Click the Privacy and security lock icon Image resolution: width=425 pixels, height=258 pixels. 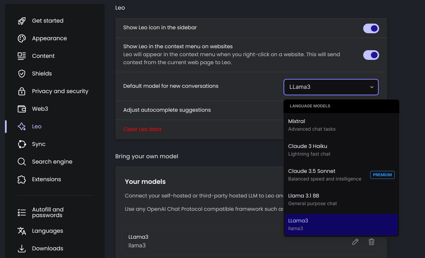click(22, 91)
